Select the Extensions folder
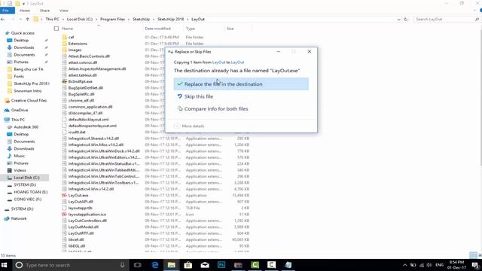 78,44
